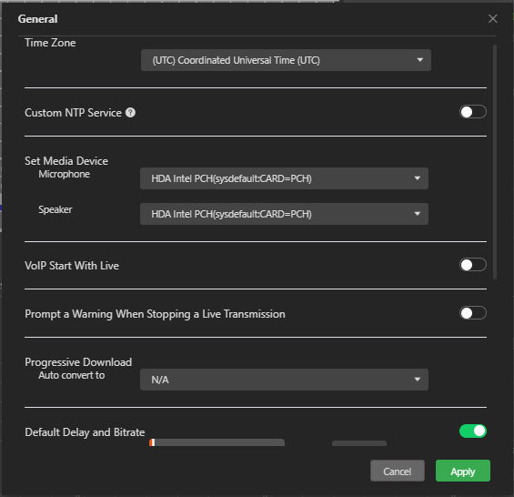Open the Microphone device dropdown
Screen dimensions: 514x497
(284, 178)
